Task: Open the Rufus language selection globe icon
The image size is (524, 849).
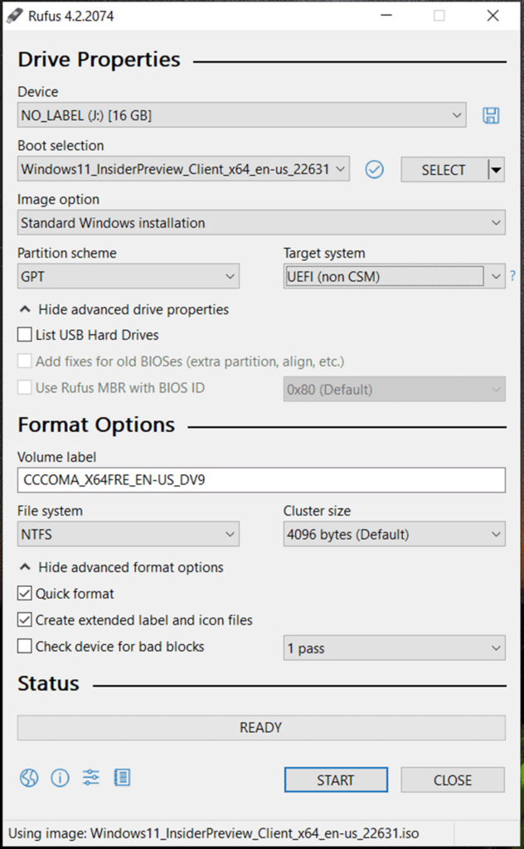Action: pyautogui.click(x=29, y=778)
